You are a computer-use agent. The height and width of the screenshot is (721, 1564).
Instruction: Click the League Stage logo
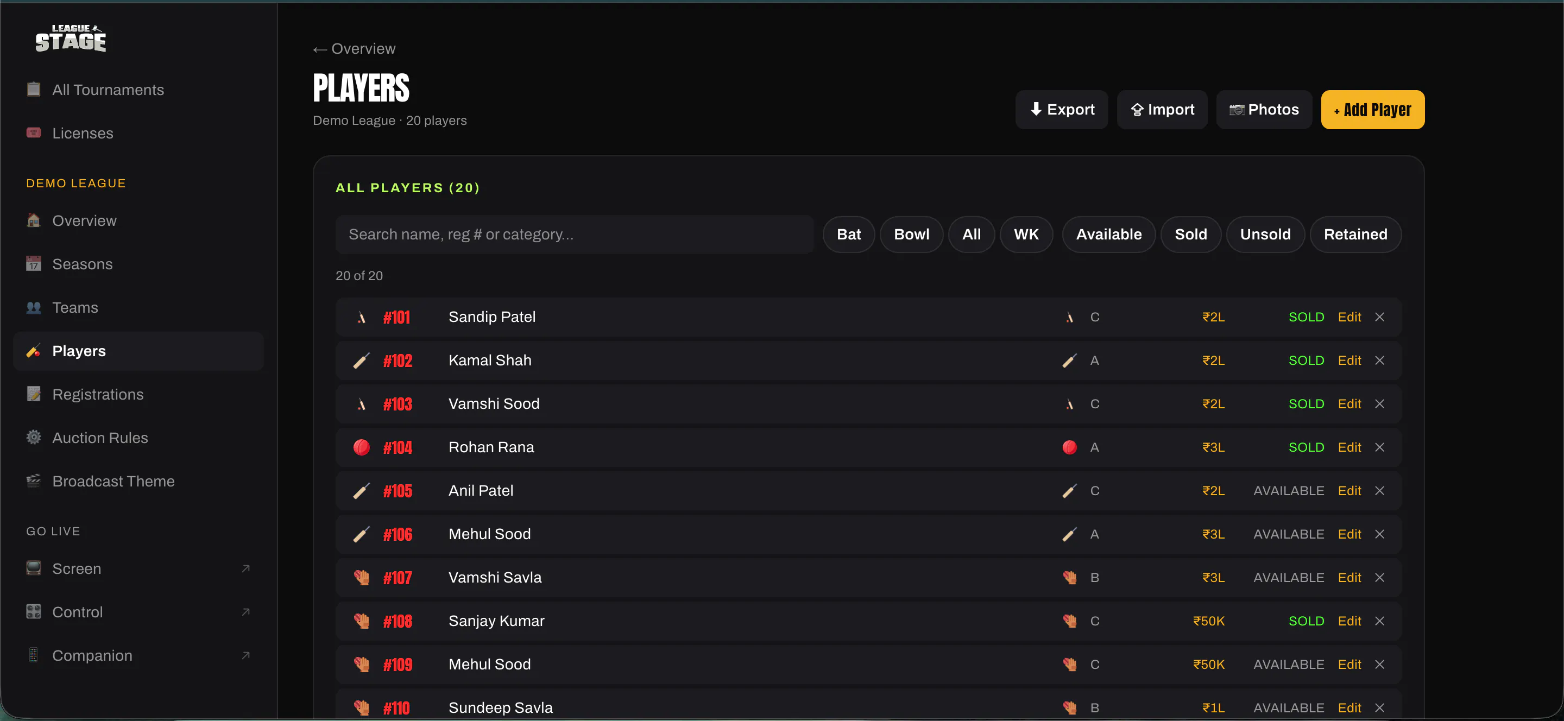pyautogui.click(x=71, y=38)
